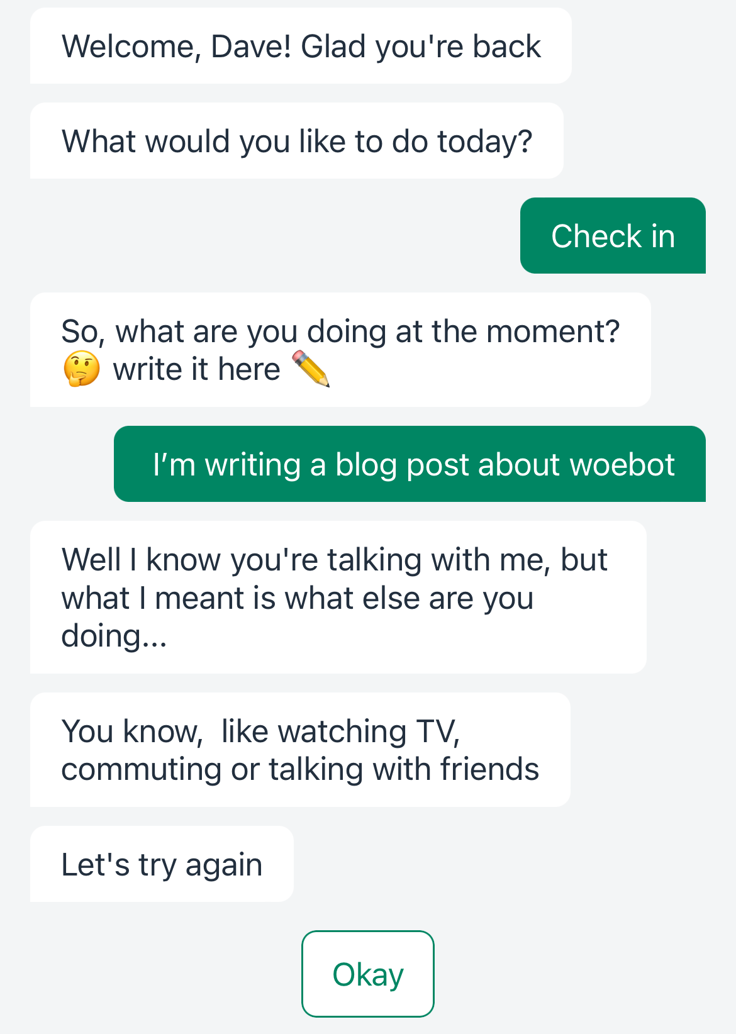Click the word "today?" in the second message
736x1034 pixels.
tap(485, 142)
